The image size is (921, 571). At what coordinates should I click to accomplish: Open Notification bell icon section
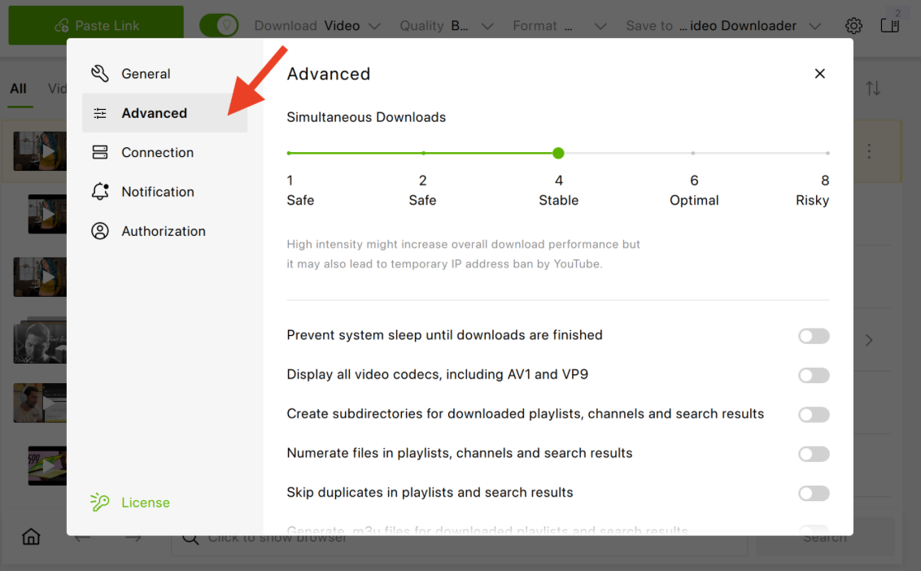(100, 191)
